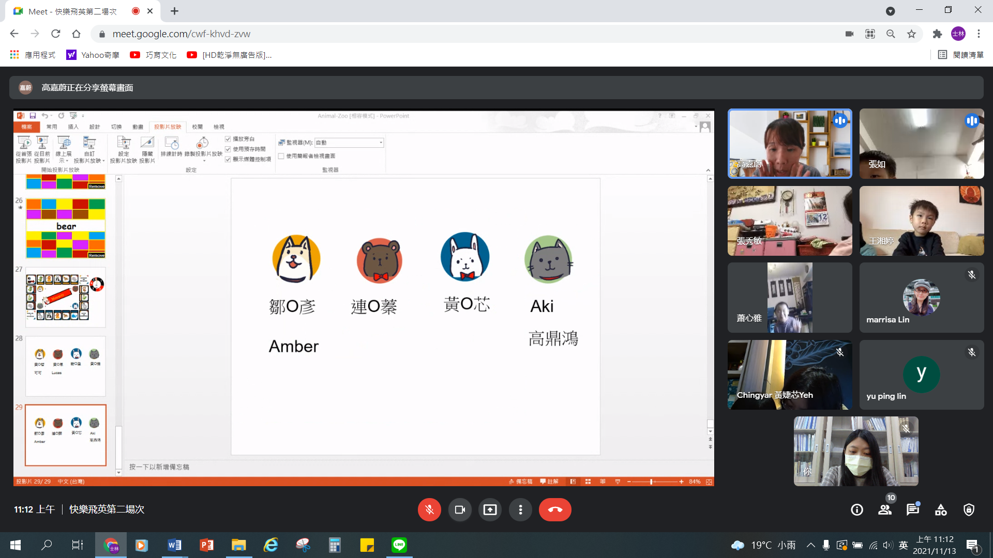Turn off camera in Meet
Screen dimensions: 993x558
pos(460,510)
